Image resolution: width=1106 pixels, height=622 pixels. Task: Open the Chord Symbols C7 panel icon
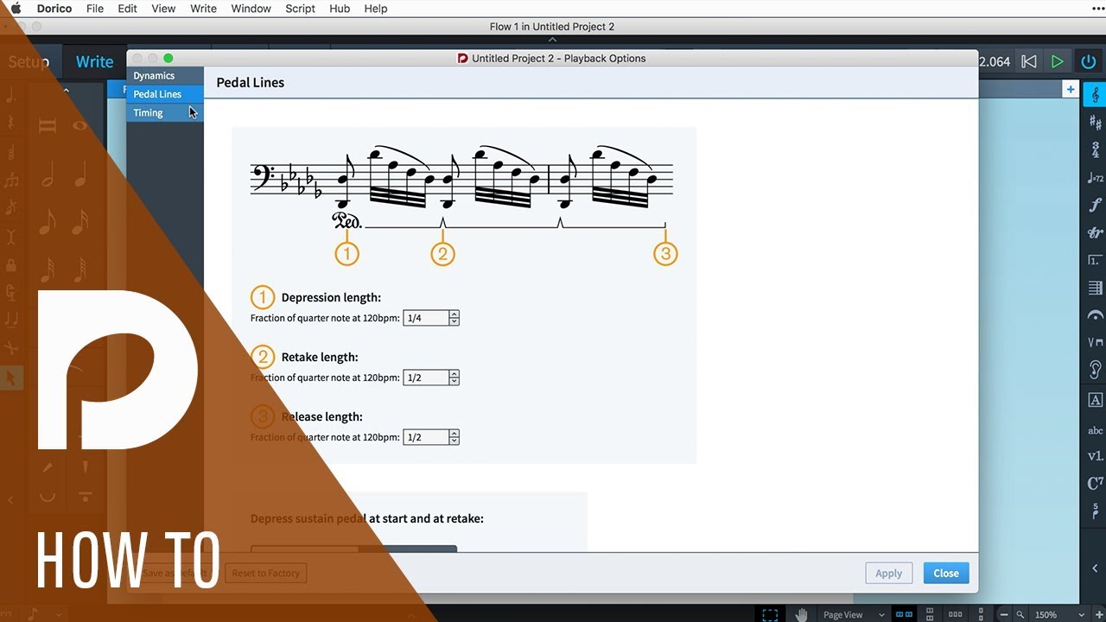[1095, 484]
